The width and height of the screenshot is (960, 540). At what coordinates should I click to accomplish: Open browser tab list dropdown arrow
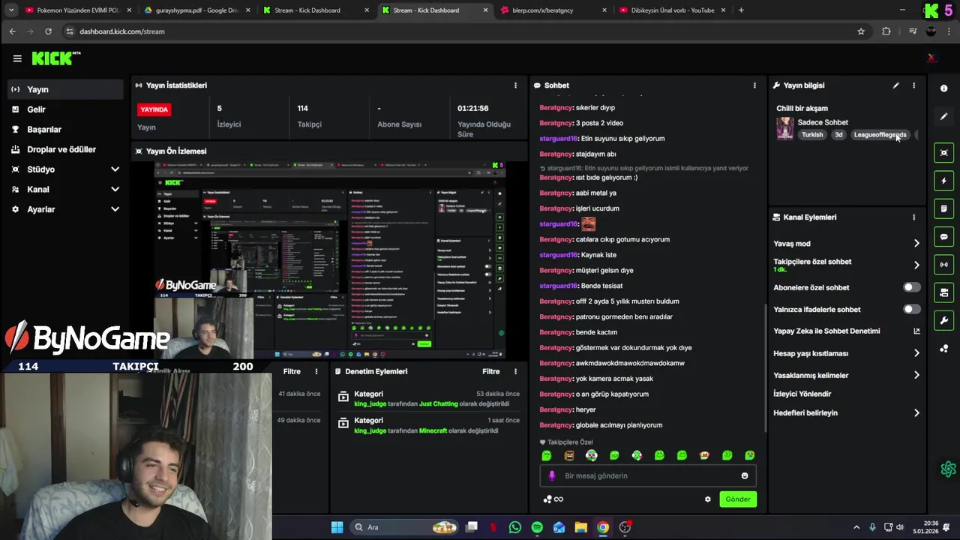[x=11, y=10]
